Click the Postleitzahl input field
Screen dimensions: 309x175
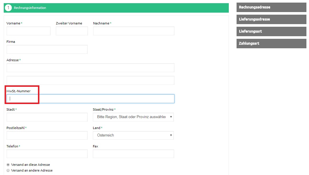tap(47, 135)
